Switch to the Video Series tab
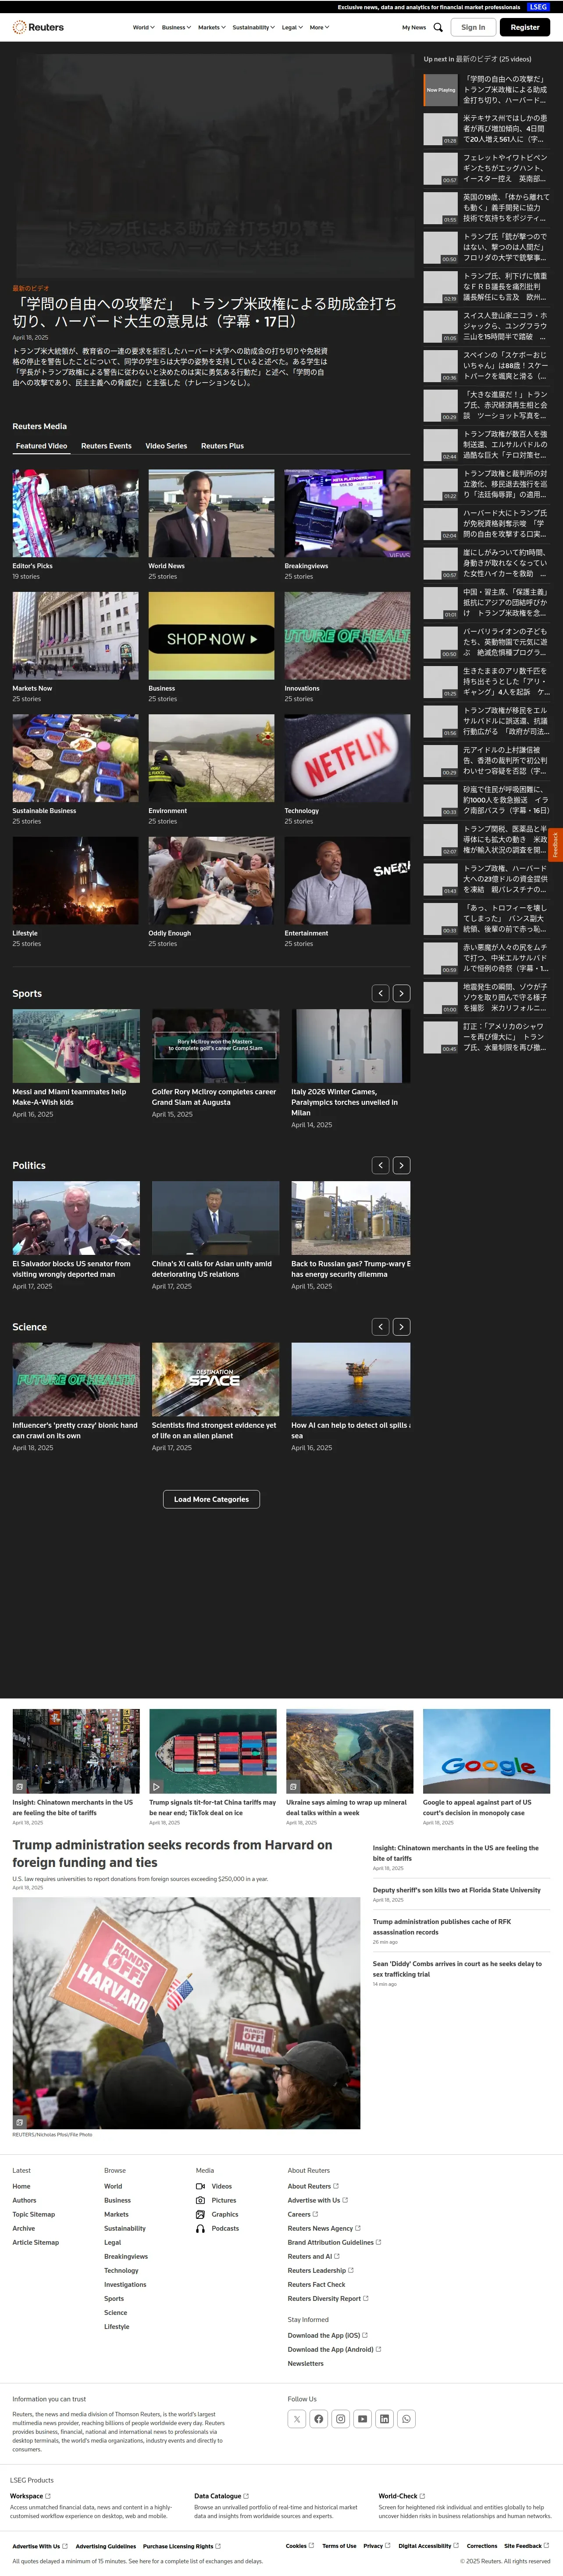Viewport: 563px width, 2576px height. pyautogui.click(x=166, y=446)
